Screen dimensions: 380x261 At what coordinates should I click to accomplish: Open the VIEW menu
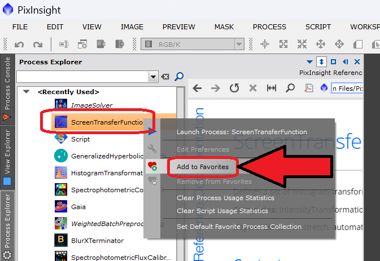point(92,27)
